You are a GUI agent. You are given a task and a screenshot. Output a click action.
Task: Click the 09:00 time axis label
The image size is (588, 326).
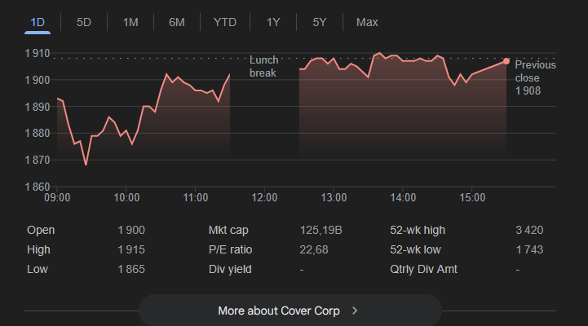point(57,197)
